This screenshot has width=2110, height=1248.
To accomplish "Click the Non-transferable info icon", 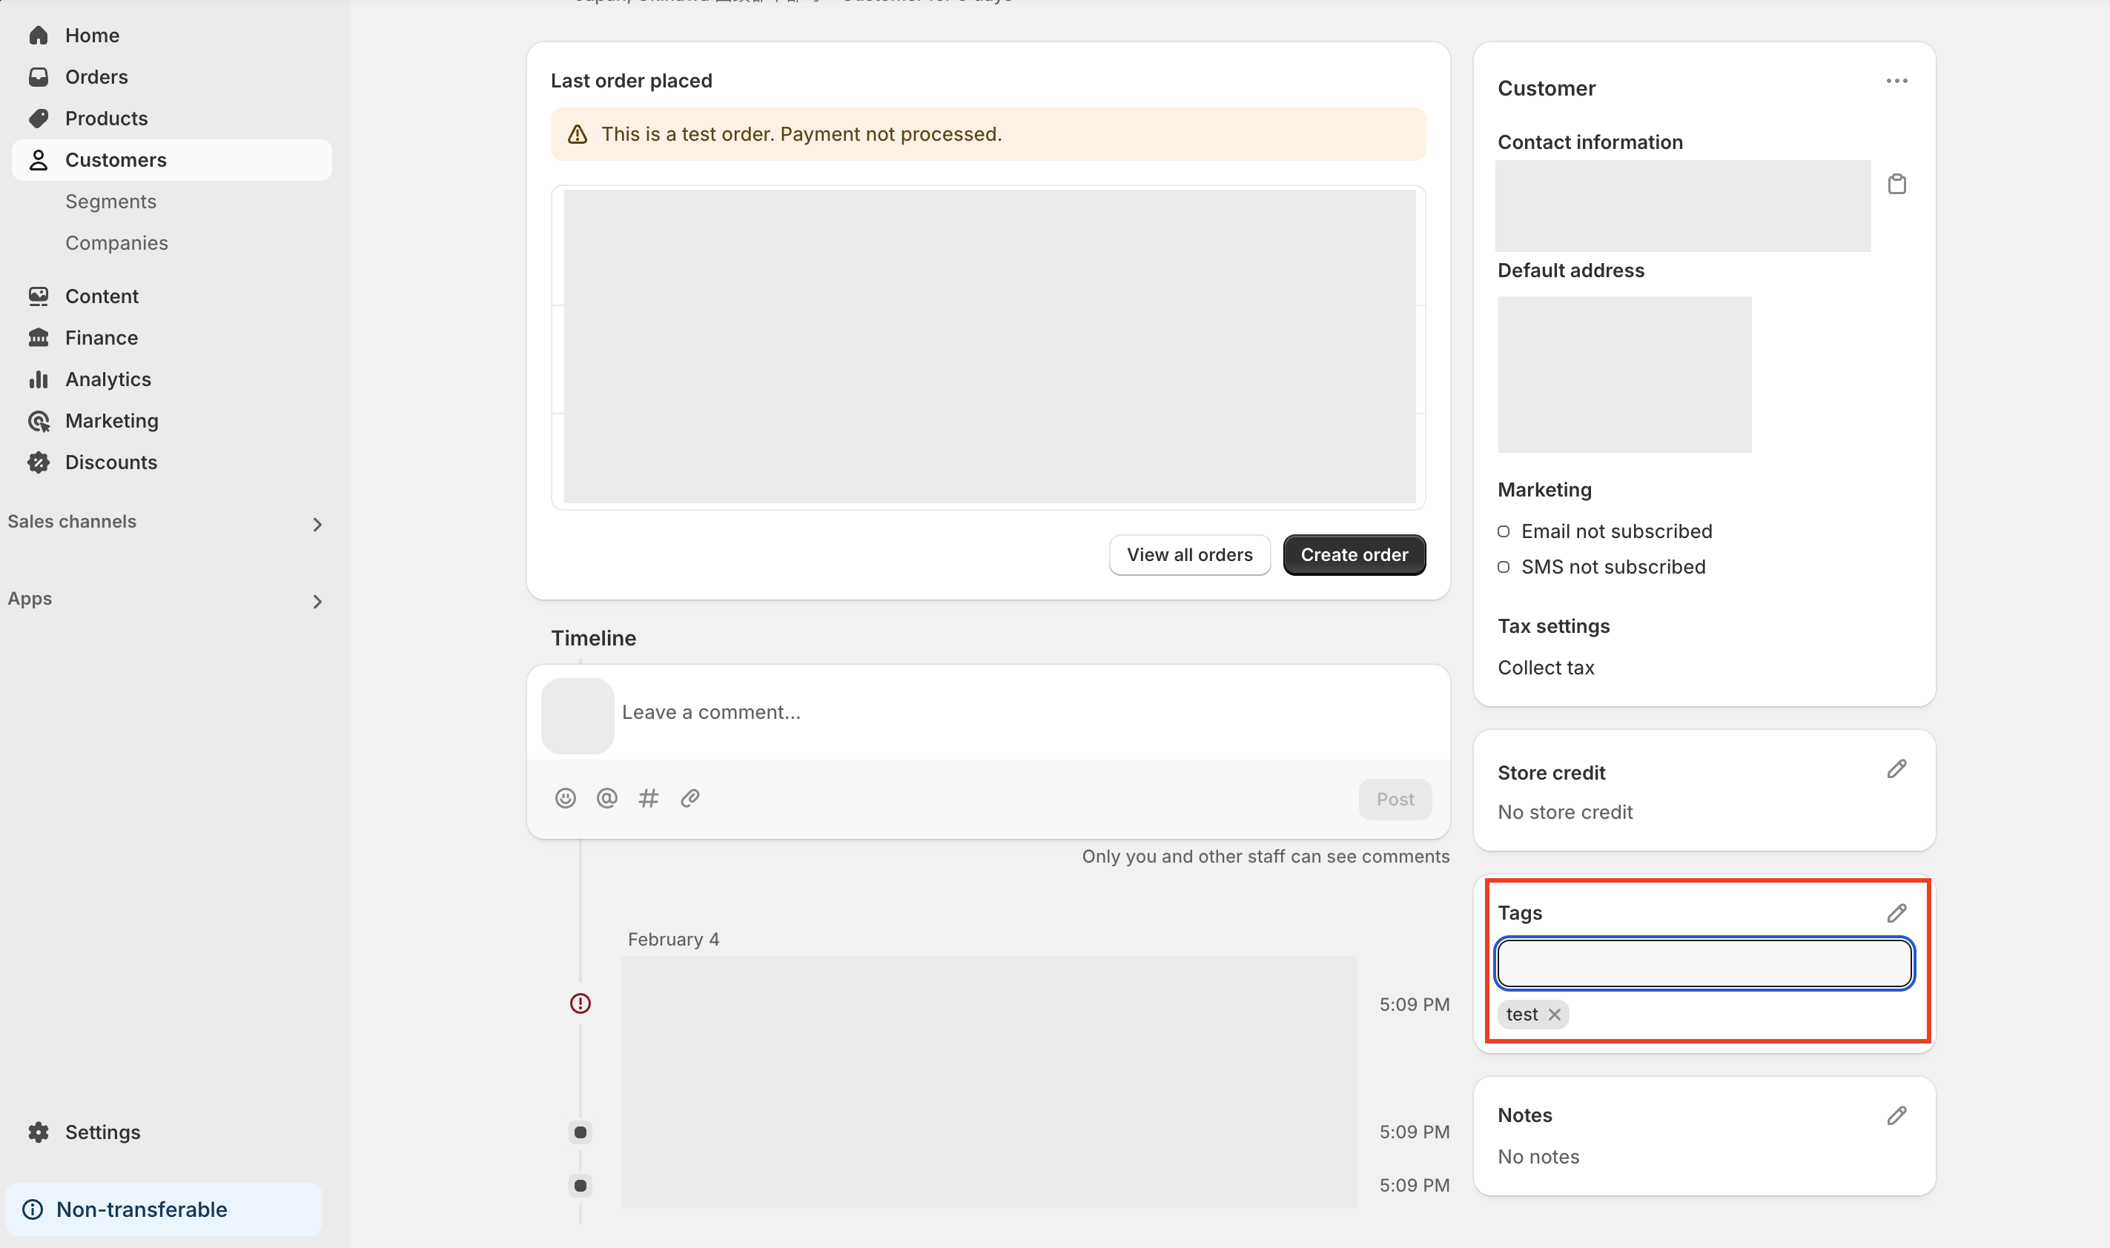I will (x=33, y=1209).
